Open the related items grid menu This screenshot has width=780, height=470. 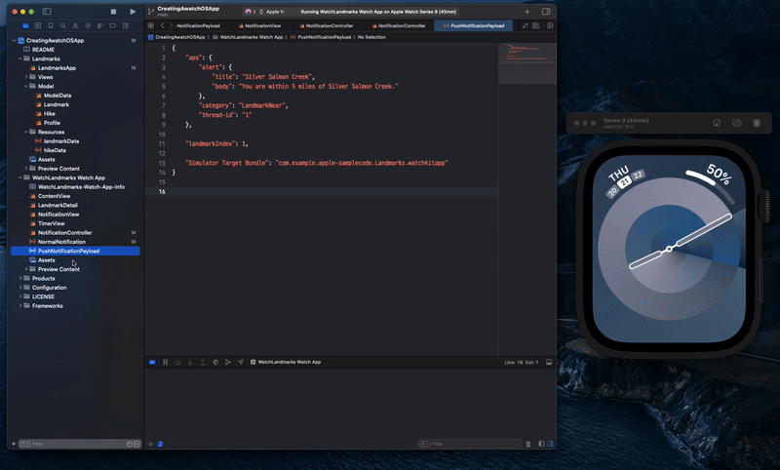pyautogui.click(x=151, y=26)
